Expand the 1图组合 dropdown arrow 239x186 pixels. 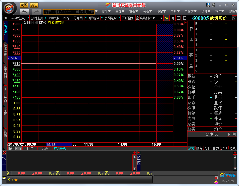click(102, 18)
